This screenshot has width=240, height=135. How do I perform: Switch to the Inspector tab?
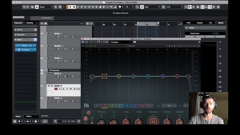18,23
